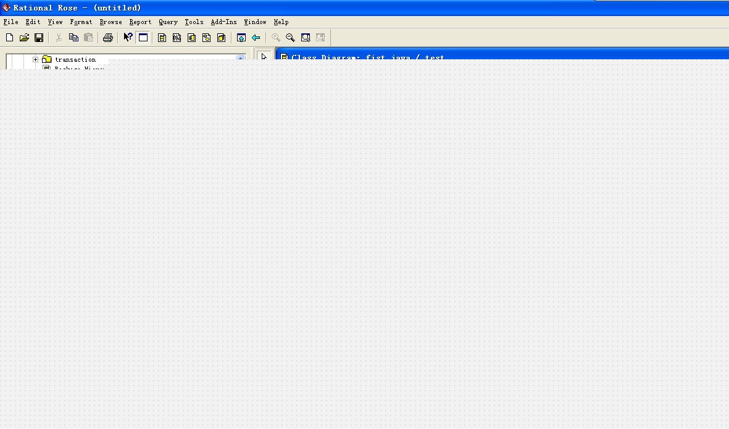Create a new model with New icon
729x429 pixels.
[9, 38]
